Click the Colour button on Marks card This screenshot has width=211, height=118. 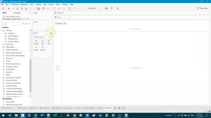36,42
